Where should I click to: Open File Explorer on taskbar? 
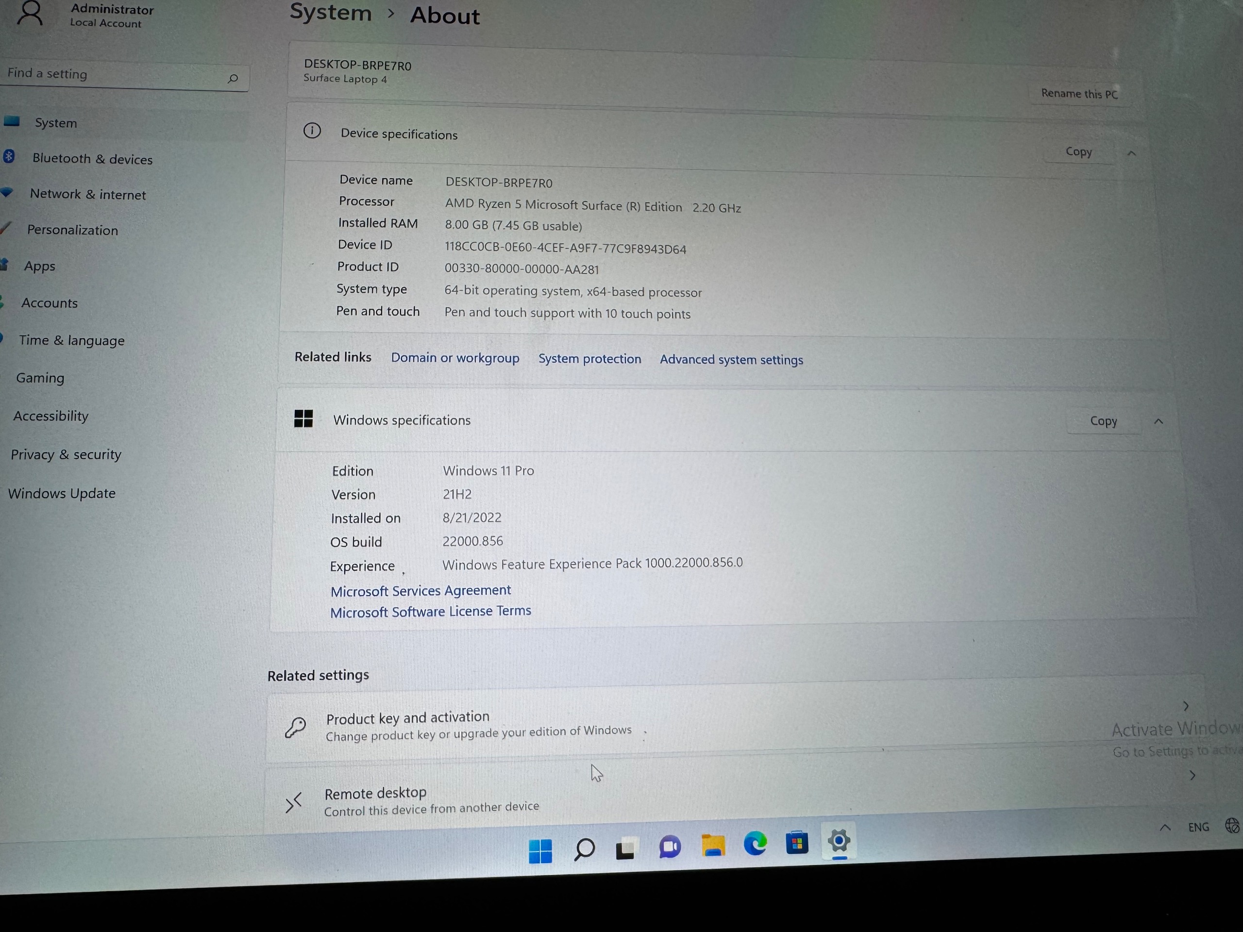[x=713, y=846]
